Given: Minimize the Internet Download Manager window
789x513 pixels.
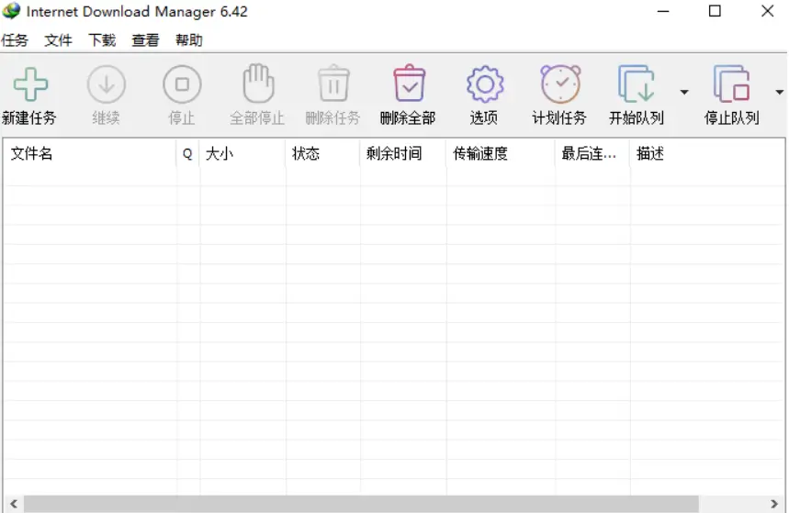Looking at the screenshot, I should pos(663,11).
